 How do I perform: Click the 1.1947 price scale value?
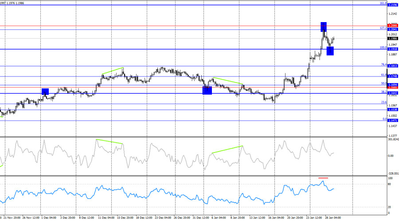[x=393, y=45]
